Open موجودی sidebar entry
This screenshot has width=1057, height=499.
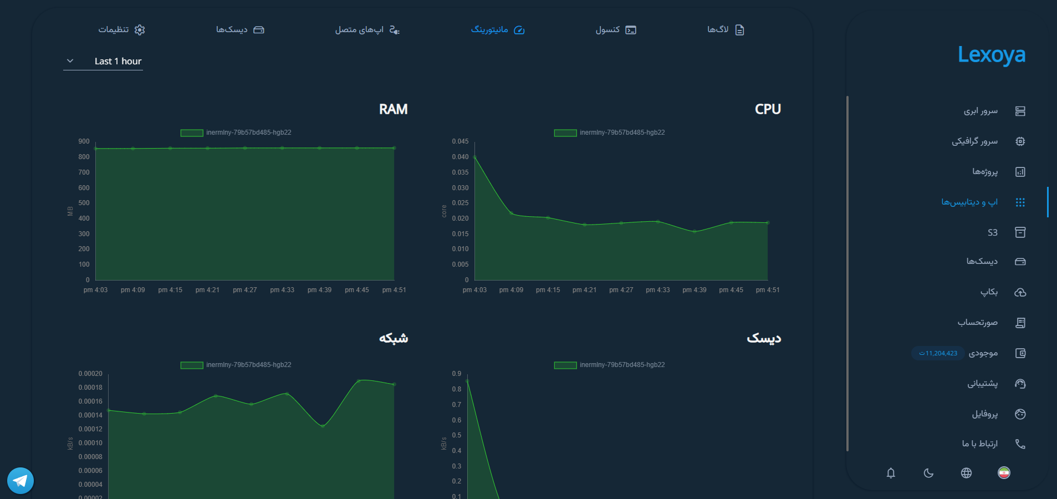tap(983, 353)
